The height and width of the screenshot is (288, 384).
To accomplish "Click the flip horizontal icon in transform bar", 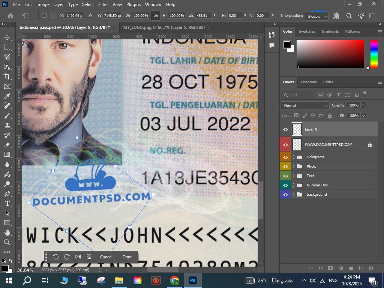I will point(78,257).
